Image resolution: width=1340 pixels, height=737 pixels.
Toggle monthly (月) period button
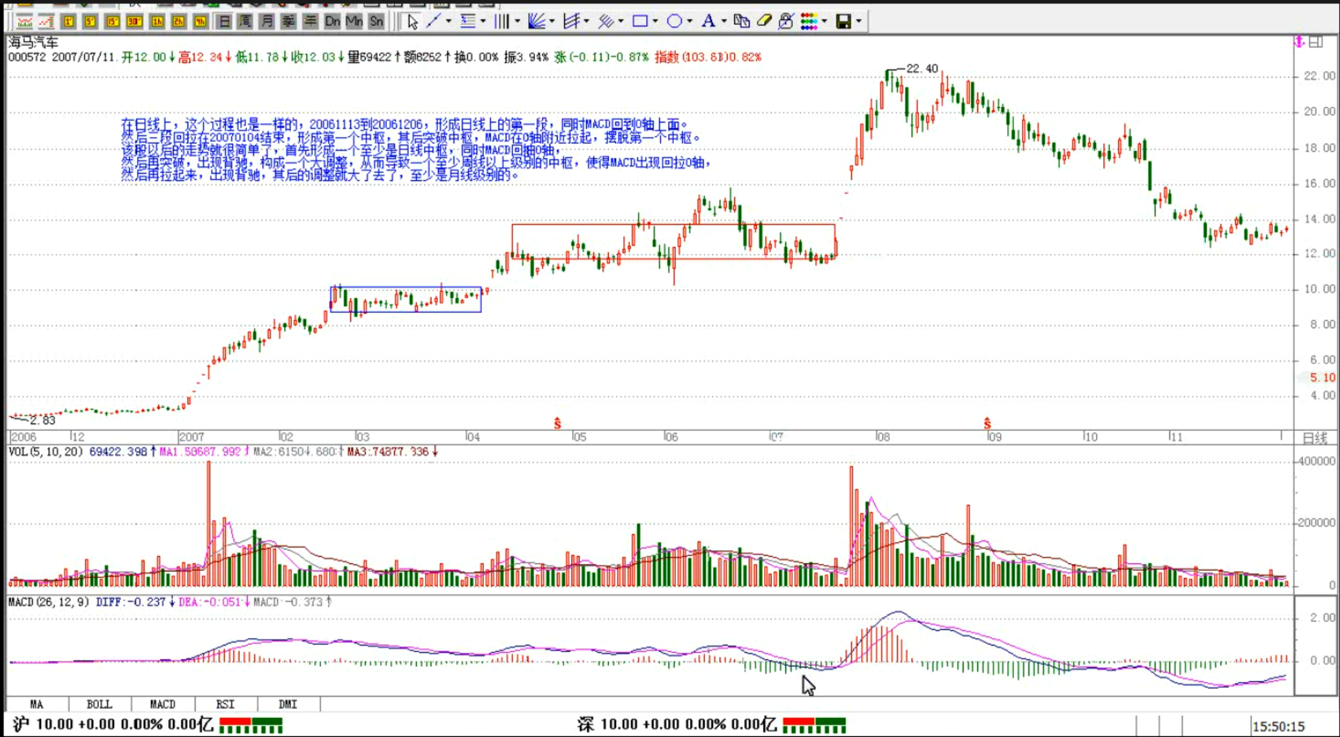(x=267, y=22)
